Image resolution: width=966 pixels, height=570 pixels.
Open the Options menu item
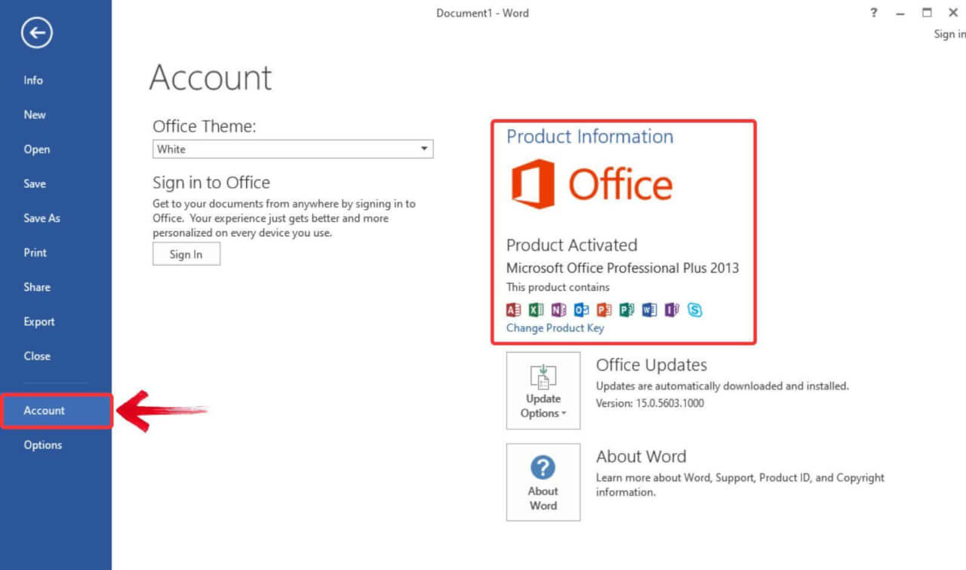pyautogui.click(x=42, y=445)
